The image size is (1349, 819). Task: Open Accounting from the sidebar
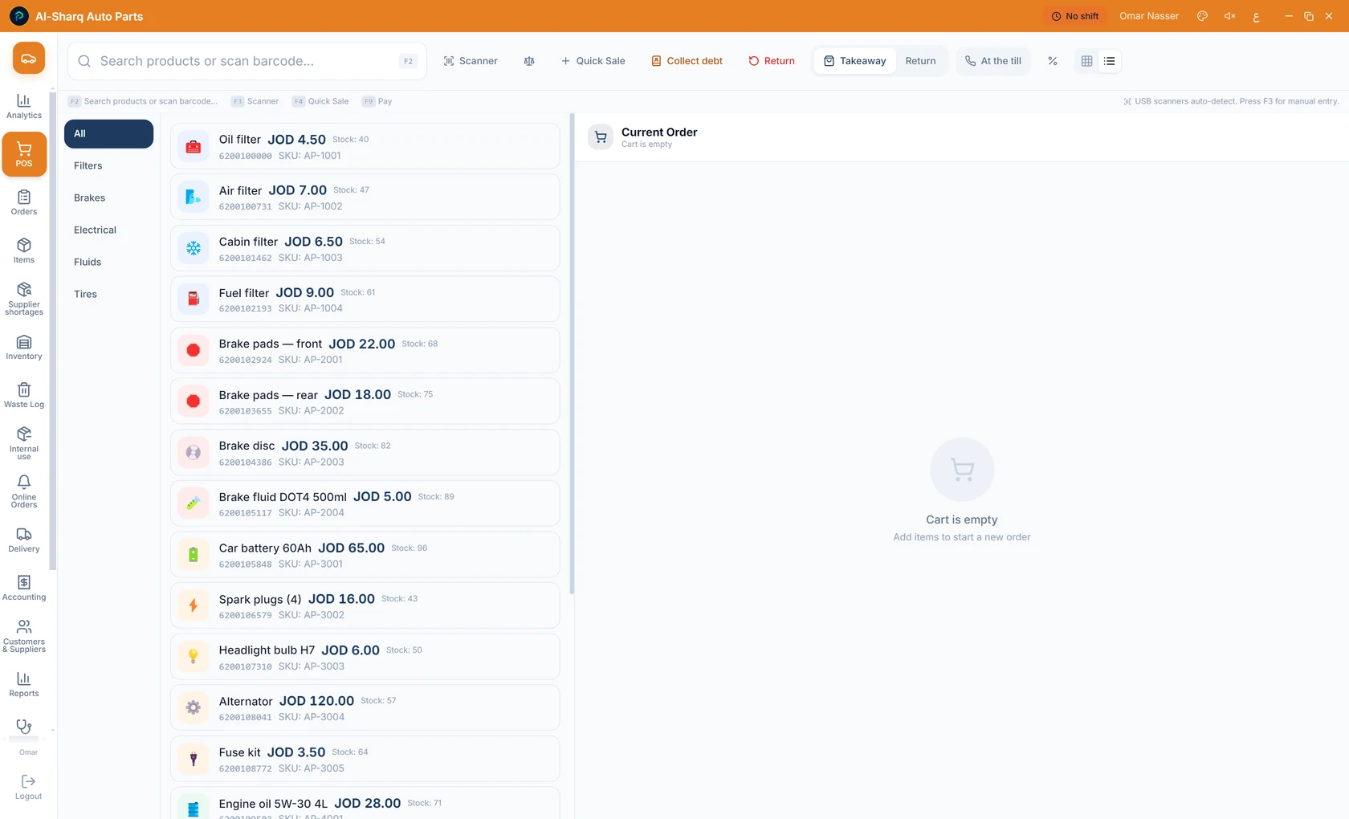tap(24, 588)
